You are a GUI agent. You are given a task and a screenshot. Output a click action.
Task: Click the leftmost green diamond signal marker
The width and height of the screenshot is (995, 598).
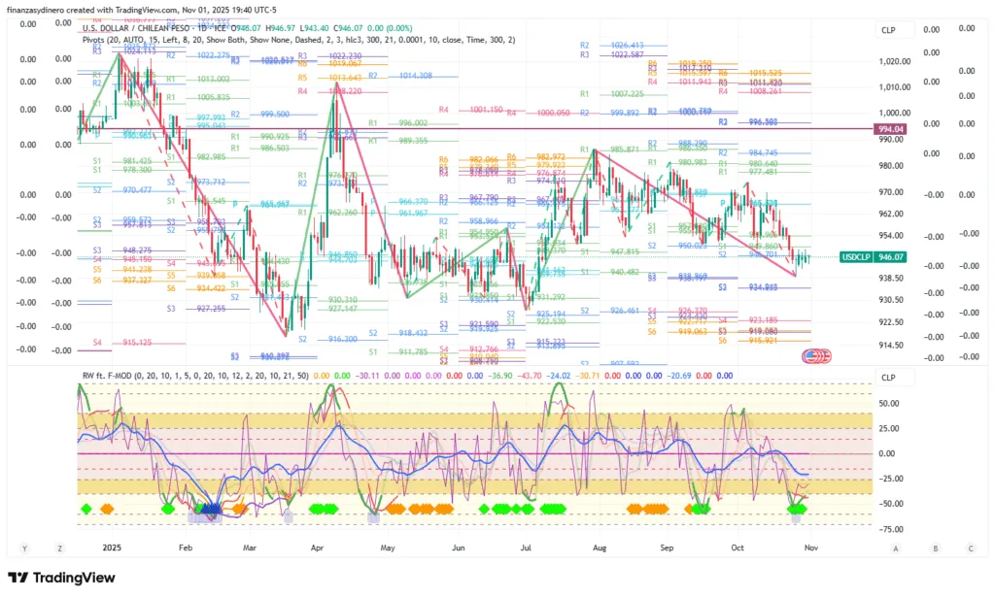click(86, 508)
